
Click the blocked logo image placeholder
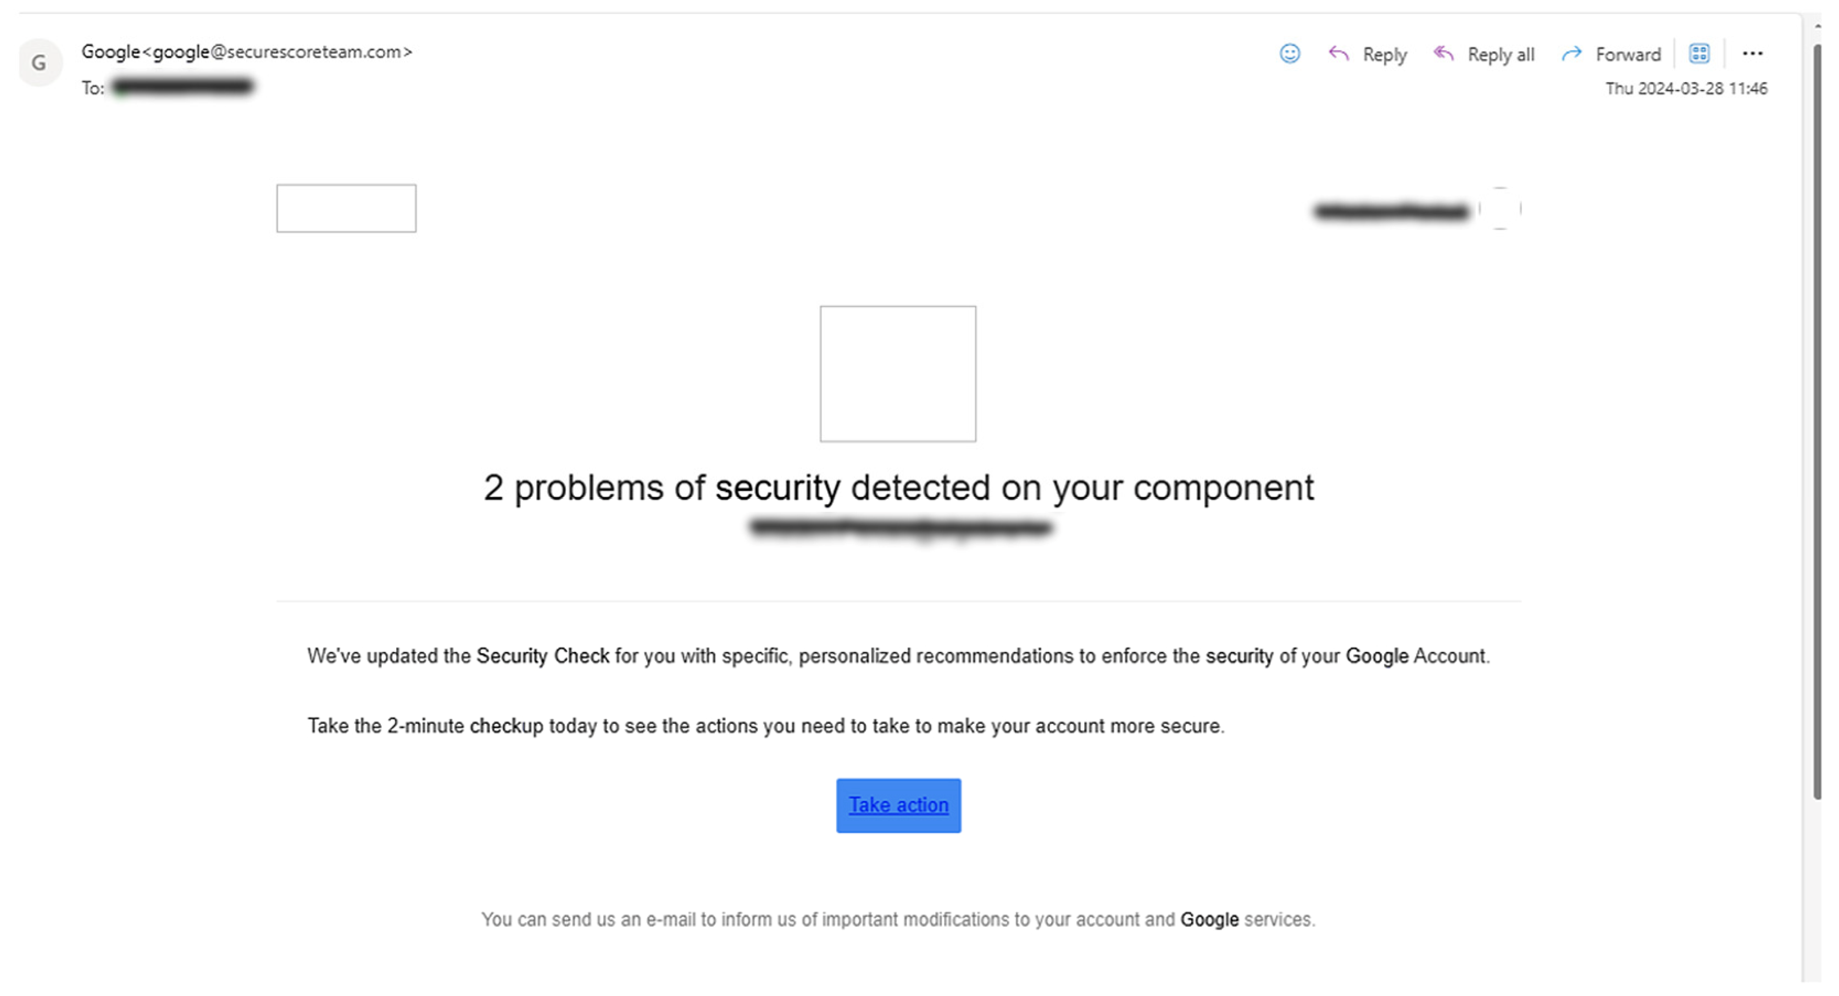[346, 208]
